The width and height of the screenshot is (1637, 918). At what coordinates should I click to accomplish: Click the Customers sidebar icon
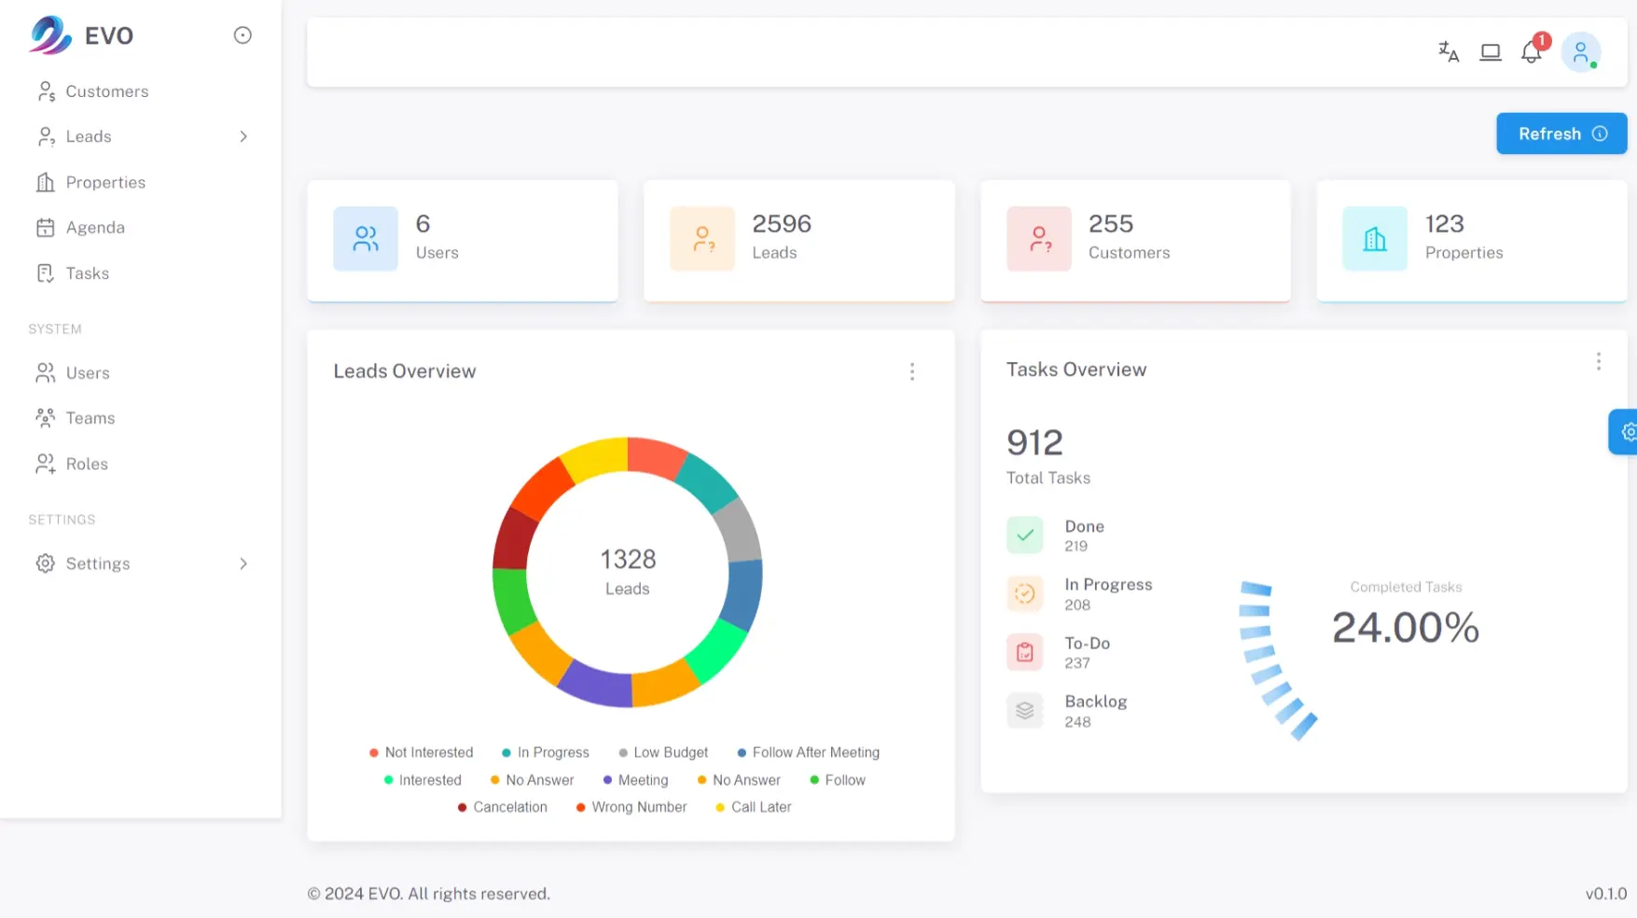(46, 91)
